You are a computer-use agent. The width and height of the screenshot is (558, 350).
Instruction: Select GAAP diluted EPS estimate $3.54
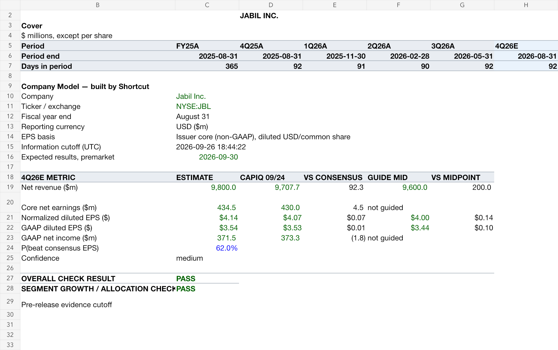point(207,228)
